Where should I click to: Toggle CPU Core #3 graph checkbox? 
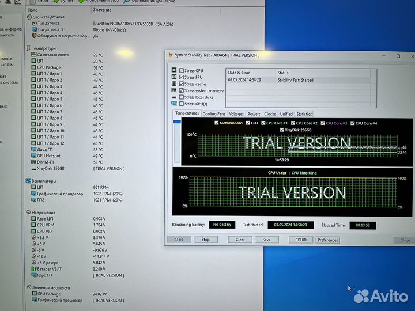pos(323,123)
